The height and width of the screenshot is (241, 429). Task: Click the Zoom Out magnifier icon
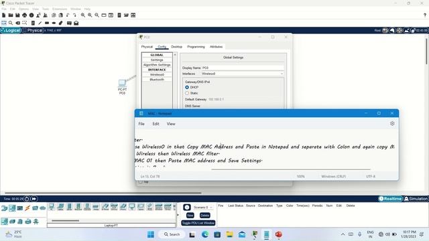pos(97,15)
